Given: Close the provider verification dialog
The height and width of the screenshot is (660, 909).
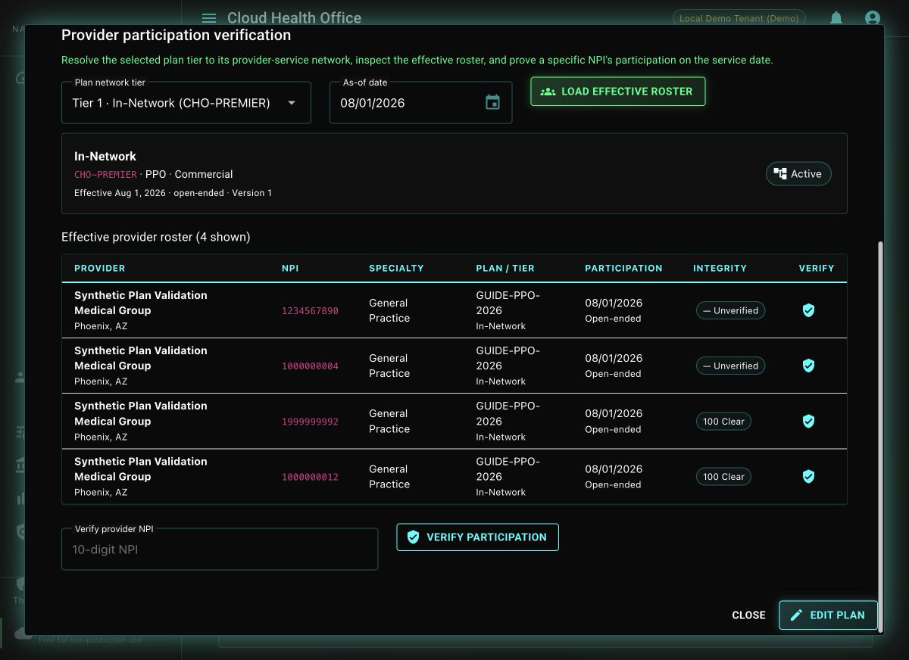Looking at the screenshot, I should [748, 615].
